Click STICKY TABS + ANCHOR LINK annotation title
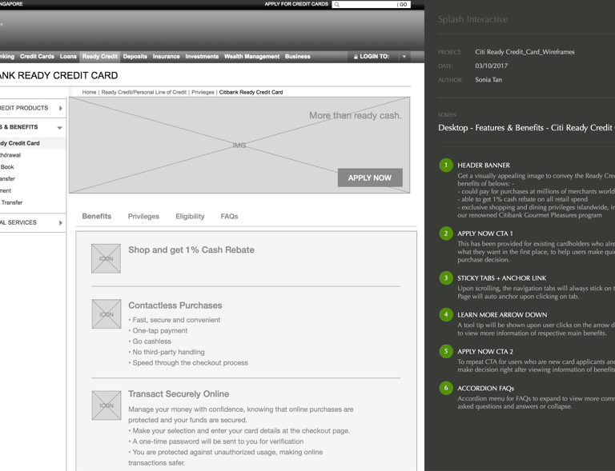This screenshot has width=615, height=471. pos(501,278)
